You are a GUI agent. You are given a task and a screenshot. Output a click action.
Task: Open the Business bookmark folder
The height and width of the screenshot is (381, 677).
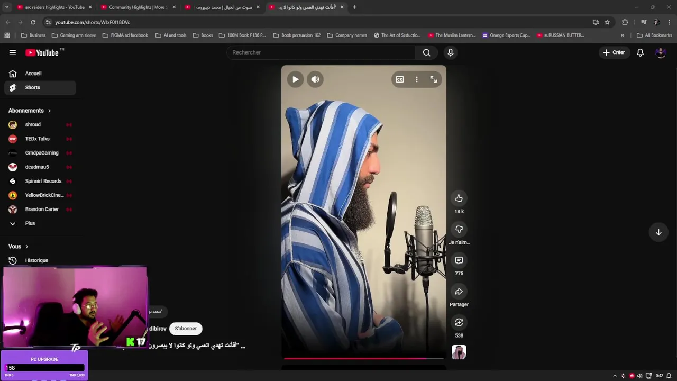tap(33, 35)
